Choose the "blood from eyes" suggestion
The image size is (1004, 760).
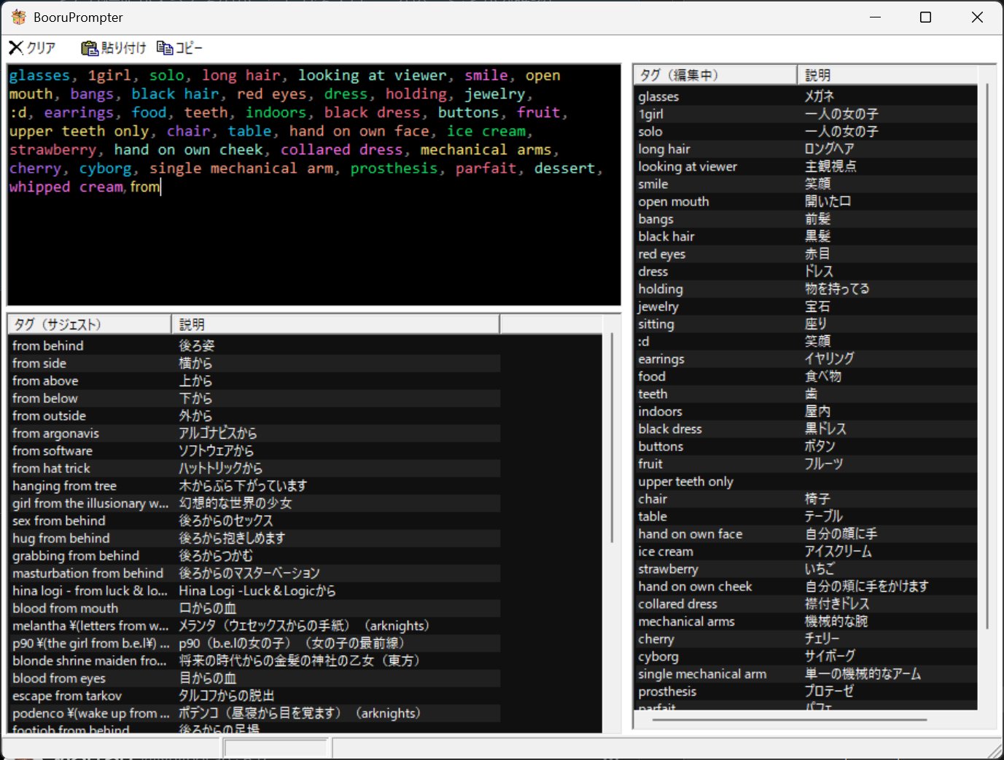tap(254, 678)
